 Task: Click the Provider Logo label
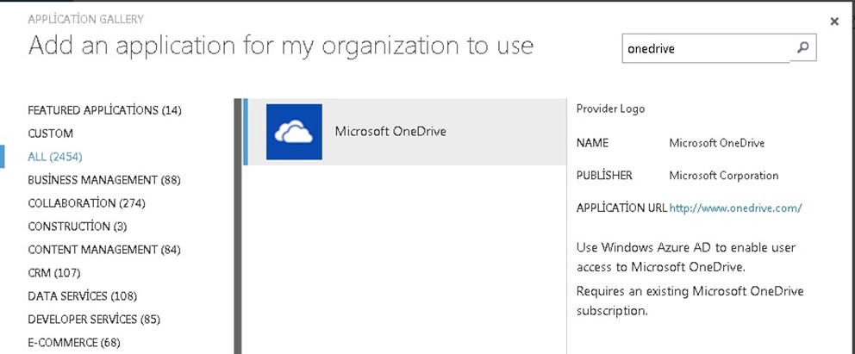[610, 109]
